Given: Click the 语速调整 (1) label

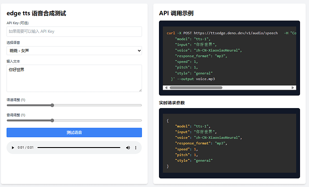Looking at the screenshot, I should pyautogui.click(x=16, y=100).
